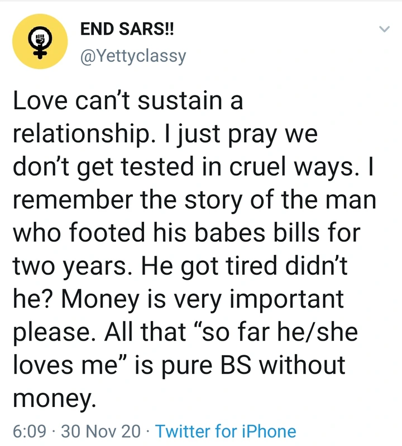Tap the raised fist symbol in avatar
The image size is (402, 446).
click(x=40, y=38)
